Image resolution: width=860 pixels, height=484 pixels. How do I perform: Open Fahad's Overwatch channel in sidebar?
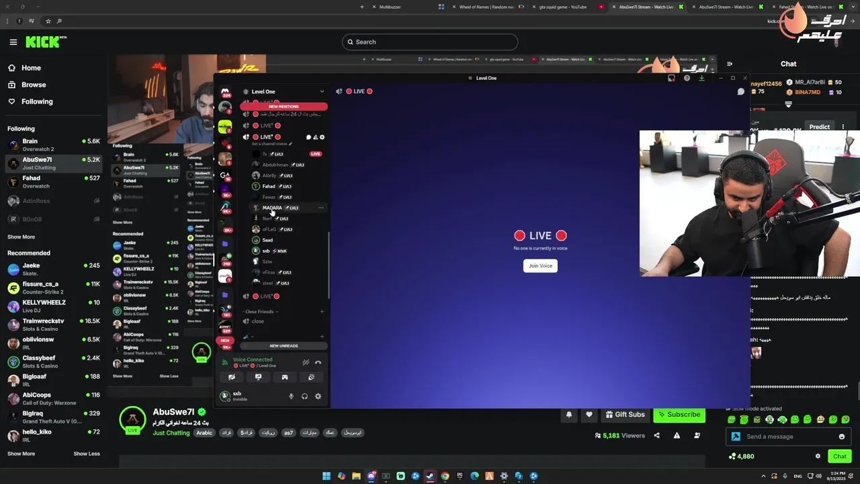(54, 182)
